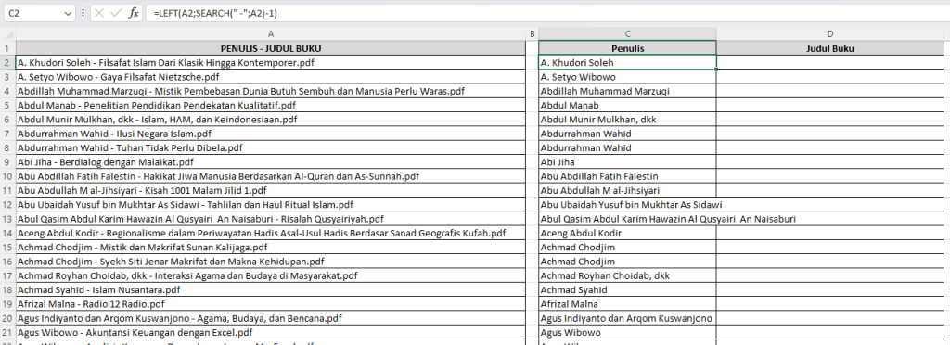
Task: Click inside the formula bar text
Action: pos(546,13)
